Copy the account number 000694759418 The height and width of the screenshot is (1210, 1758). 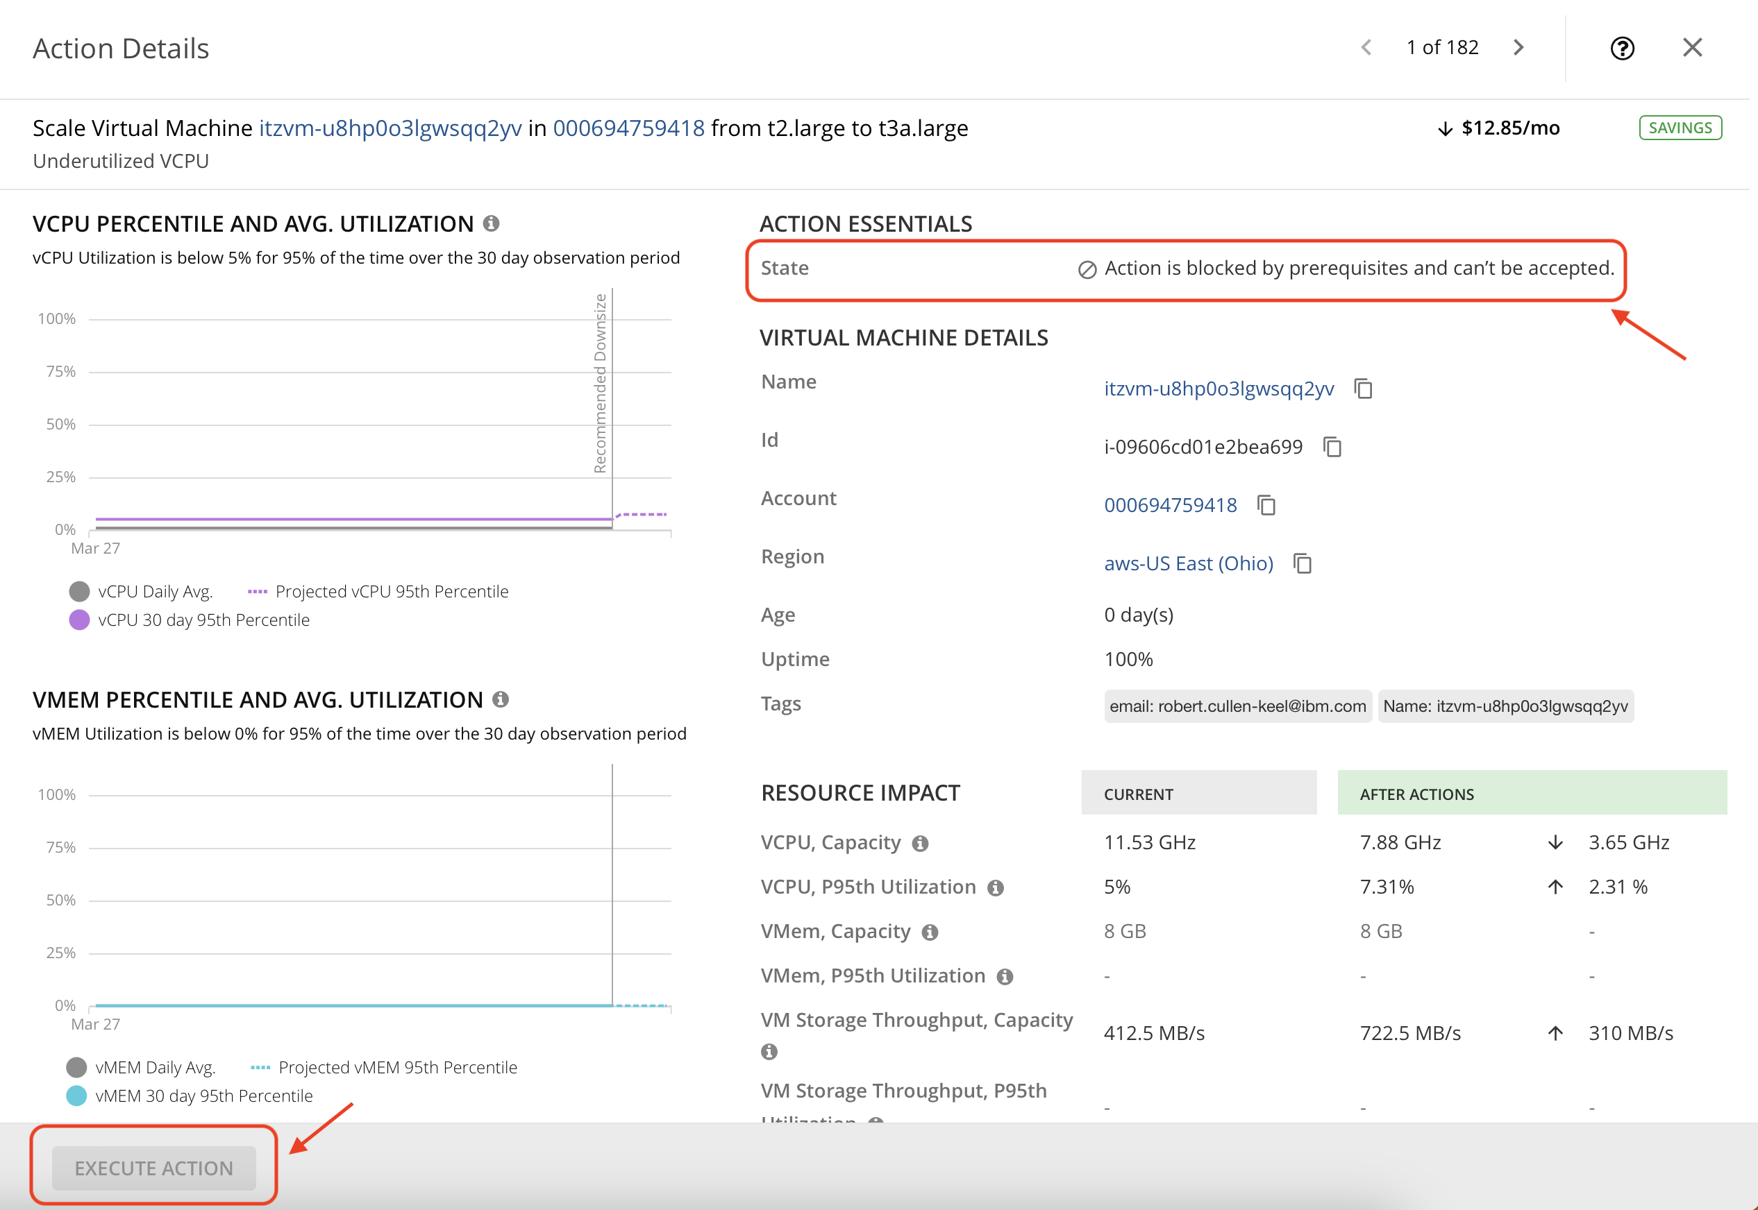pos(1266,505)
